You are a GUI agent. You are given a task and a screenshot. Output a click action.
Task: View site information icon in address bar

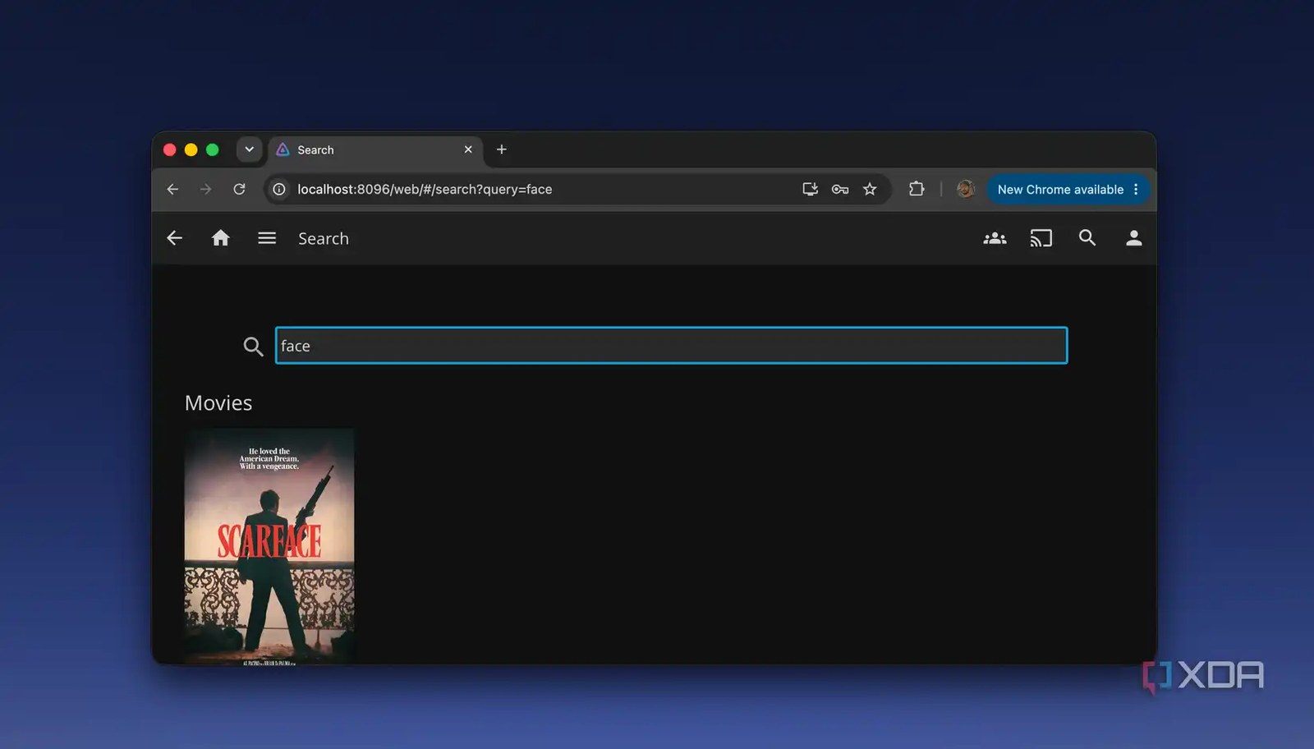pos(279,189)
